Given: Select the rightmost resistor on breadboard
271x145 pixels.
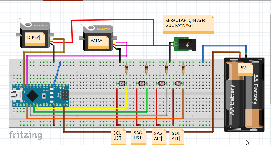Looking at the screenshot, I should click(x=183, y=69).
